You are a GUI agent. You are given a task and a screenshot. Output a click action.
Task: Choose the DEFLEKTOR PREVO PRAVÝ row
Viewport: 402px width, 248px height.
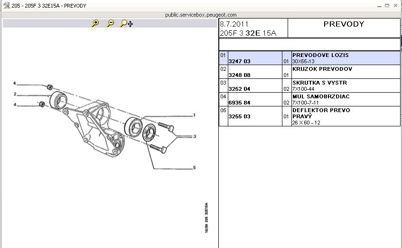(321, 113)
